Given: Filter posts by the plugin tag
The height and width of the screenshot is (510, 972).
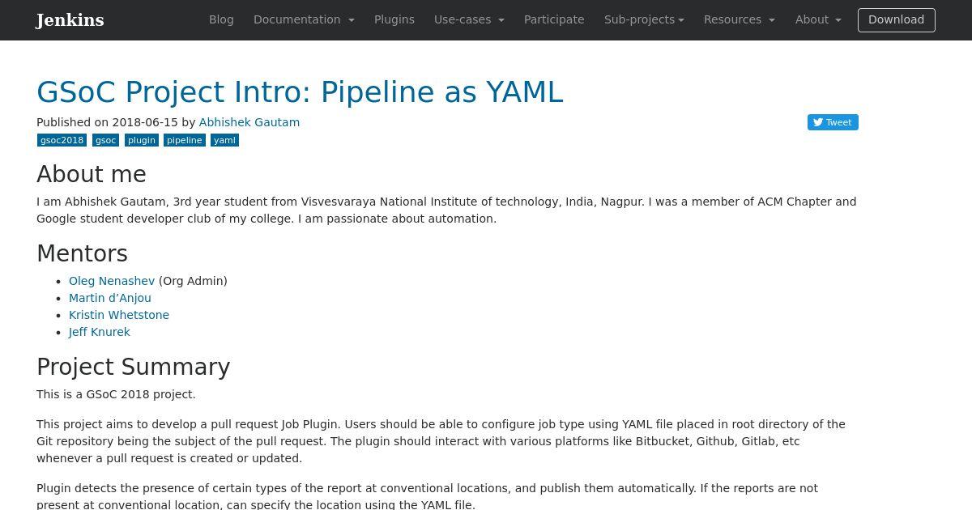Looking at the screenshot, I should coord(141,140).
